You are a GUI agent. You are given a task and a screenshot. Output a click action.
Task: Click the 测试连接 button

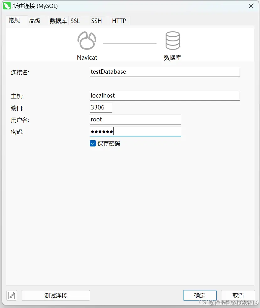tap(56, 295)
